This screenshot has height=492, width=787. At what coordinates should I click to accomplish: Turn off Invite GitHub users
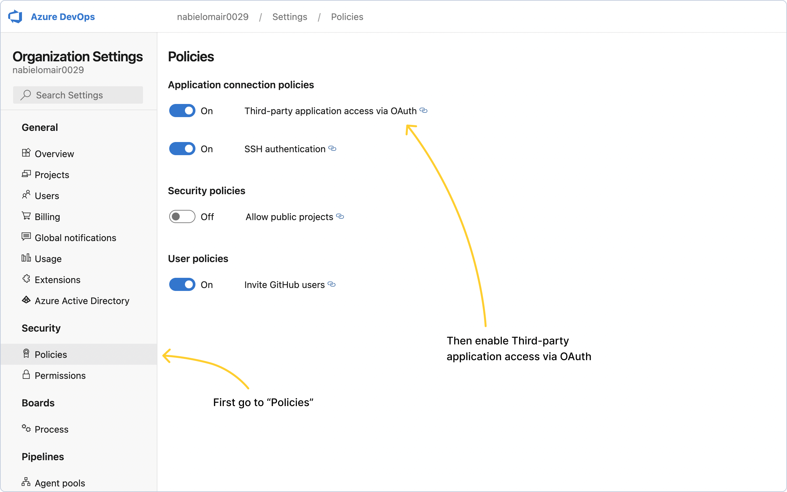[x=182, y=284]
